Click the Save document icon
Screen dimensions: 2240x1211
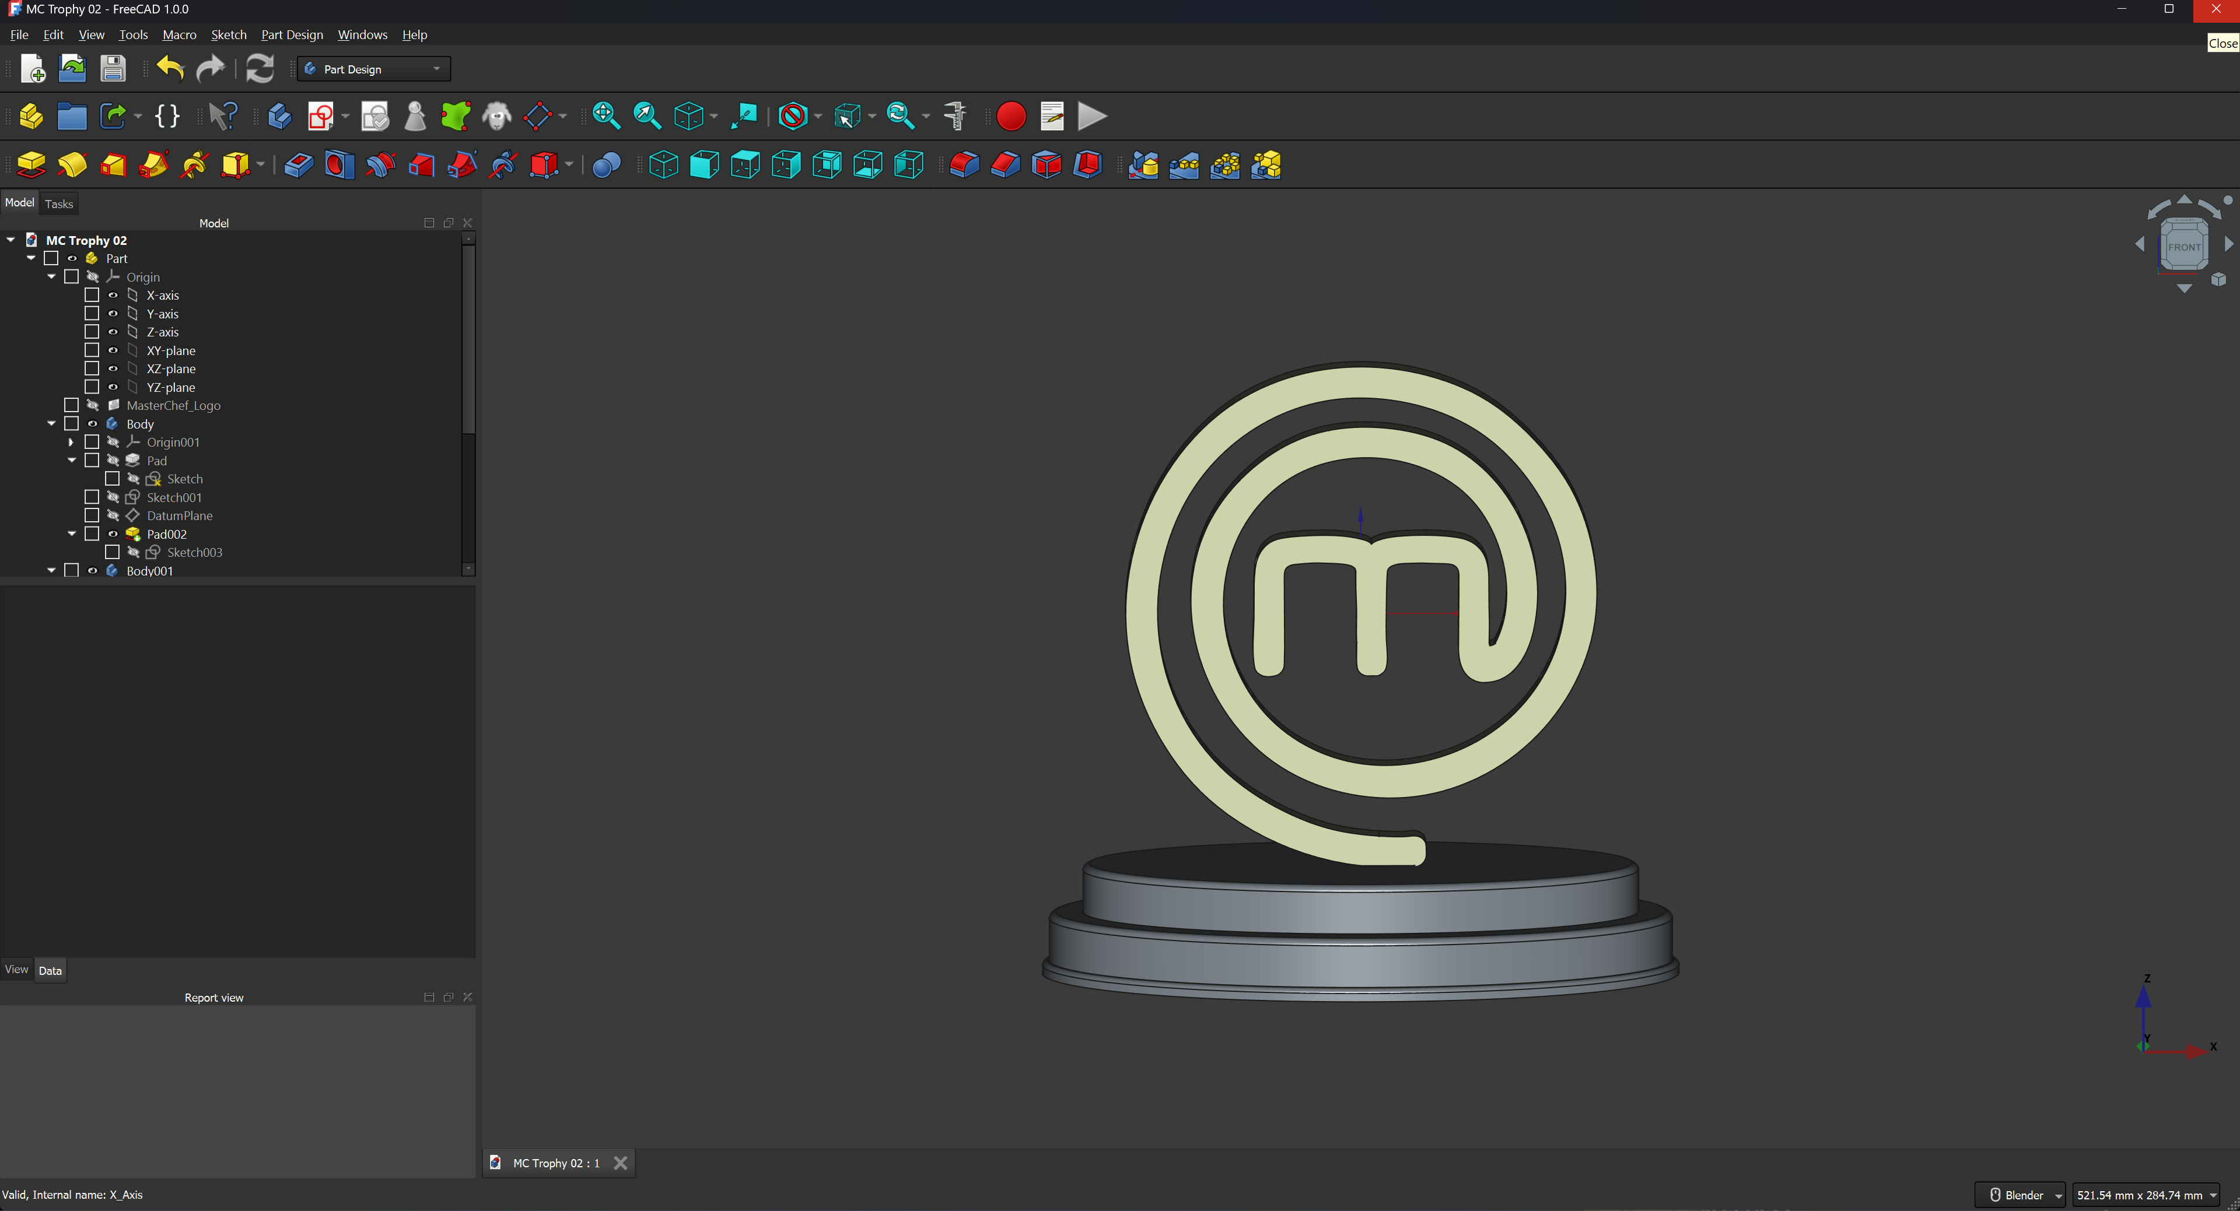(113, 68)
